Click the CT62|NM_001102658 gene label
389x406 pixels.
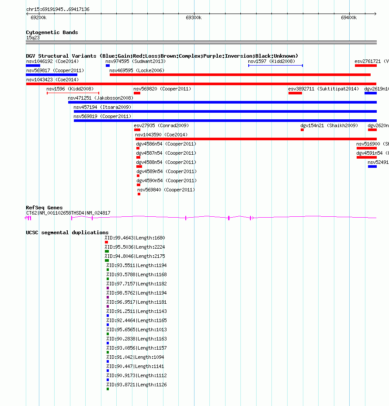pyautogui.click(x=49, y=213)
